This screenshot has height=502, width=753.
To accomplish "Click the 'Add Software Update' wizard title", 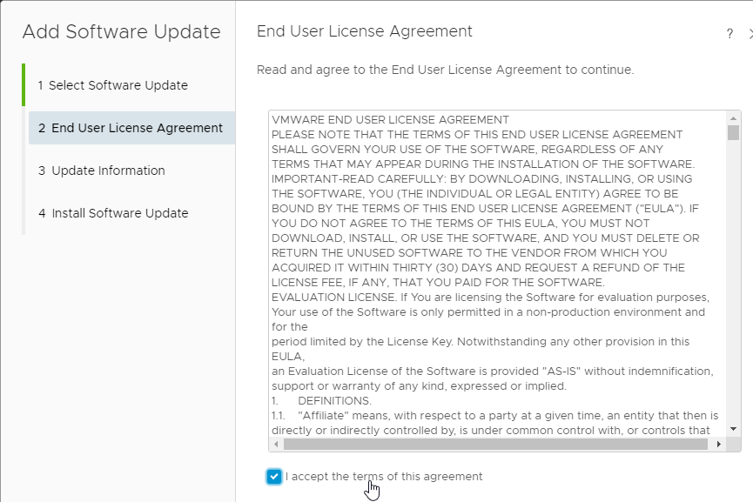I will (122, 31).
